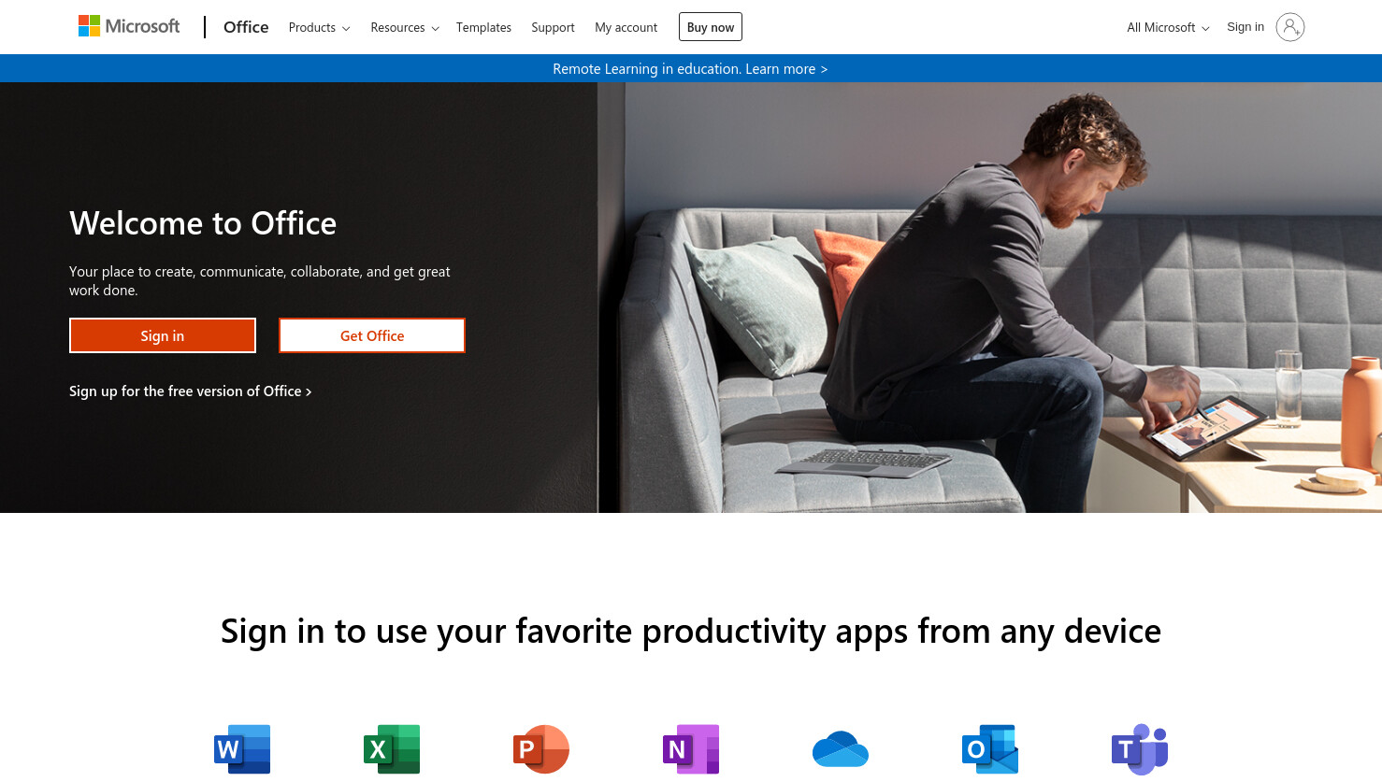Expand the Products dropdown menu
Screen dimensions: 1382x782
319,27
